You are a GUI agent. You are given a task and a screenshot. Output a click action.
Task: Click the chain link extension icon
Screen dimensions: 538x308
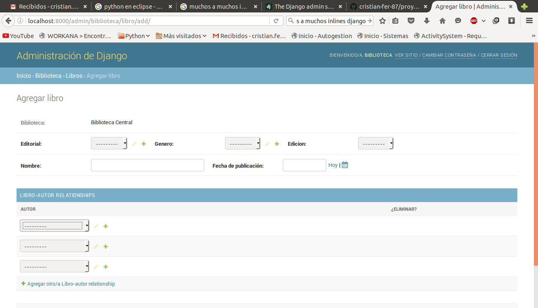click(x=496, y=21)
